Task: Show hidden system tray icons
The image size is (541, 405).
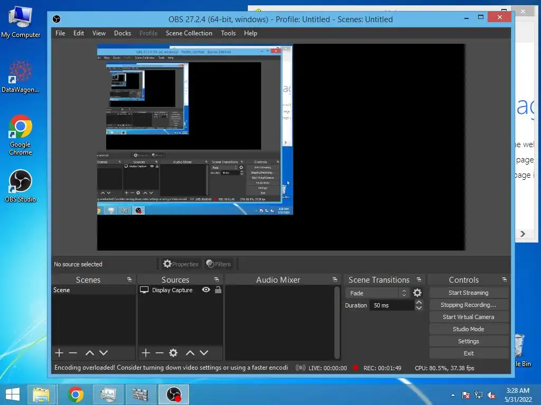Action: coord(453,395)
